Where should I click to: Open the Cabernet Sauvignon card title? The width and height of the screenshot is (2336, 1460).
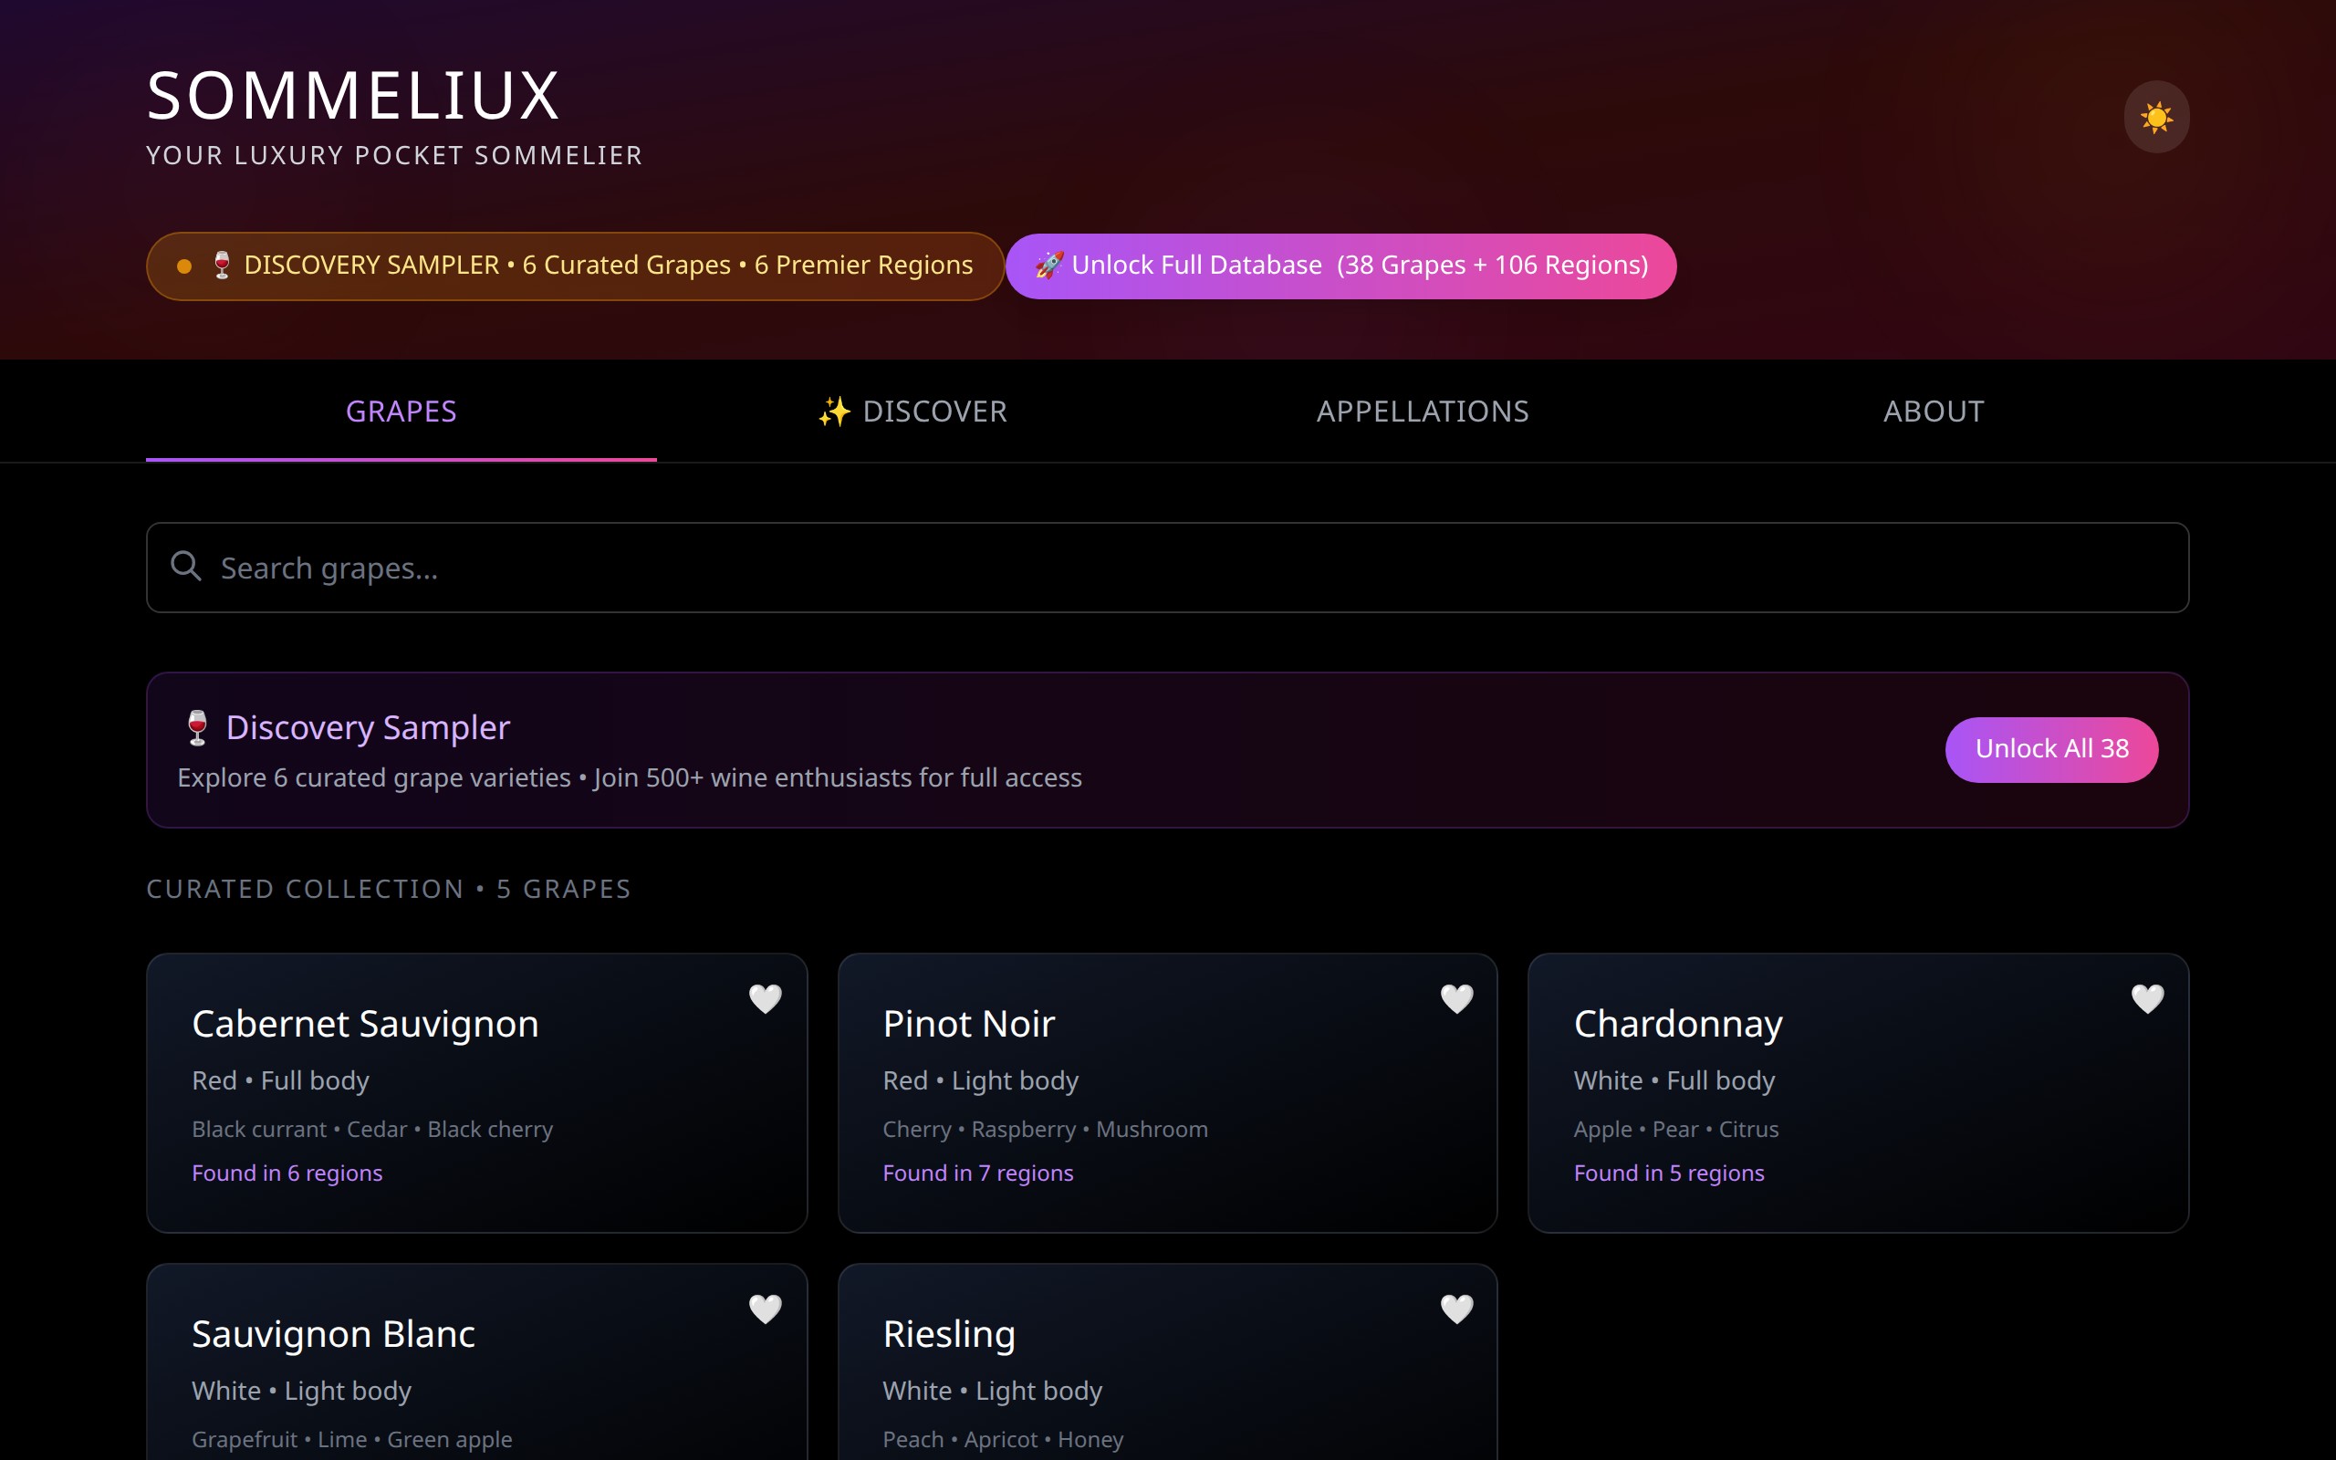365,1024
